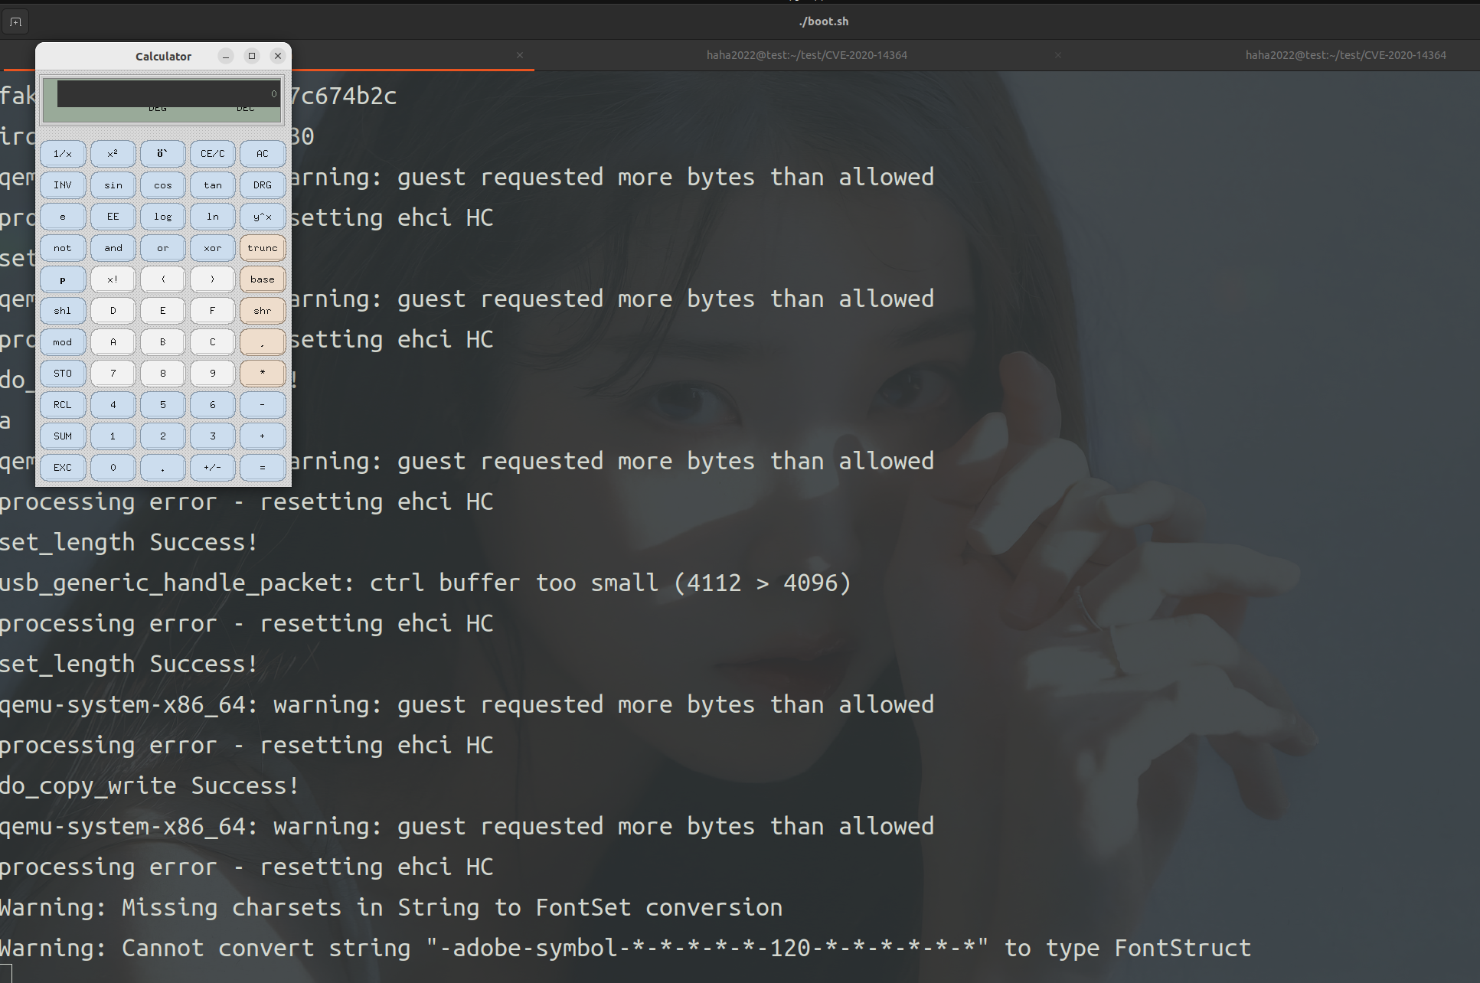Screen dimensions: 1480x983
Task: Click the plus key
Action: [x=263, y=436]
